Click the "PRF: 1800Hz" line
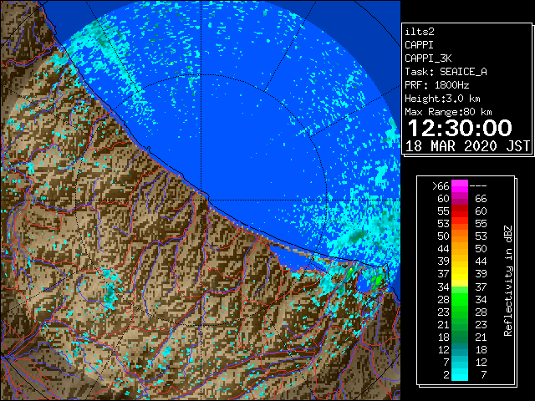Screen dimensions: 535x401 pos(436,85)
